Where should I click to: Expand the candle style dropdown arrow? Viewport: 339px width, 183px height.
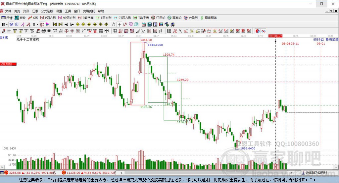37,25
